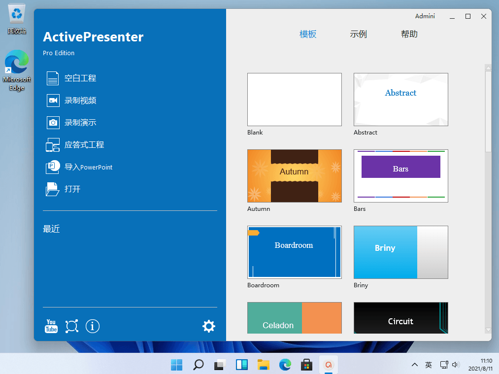
Task: Launch Microsoft Edge from taskbar
Action: 285,365
